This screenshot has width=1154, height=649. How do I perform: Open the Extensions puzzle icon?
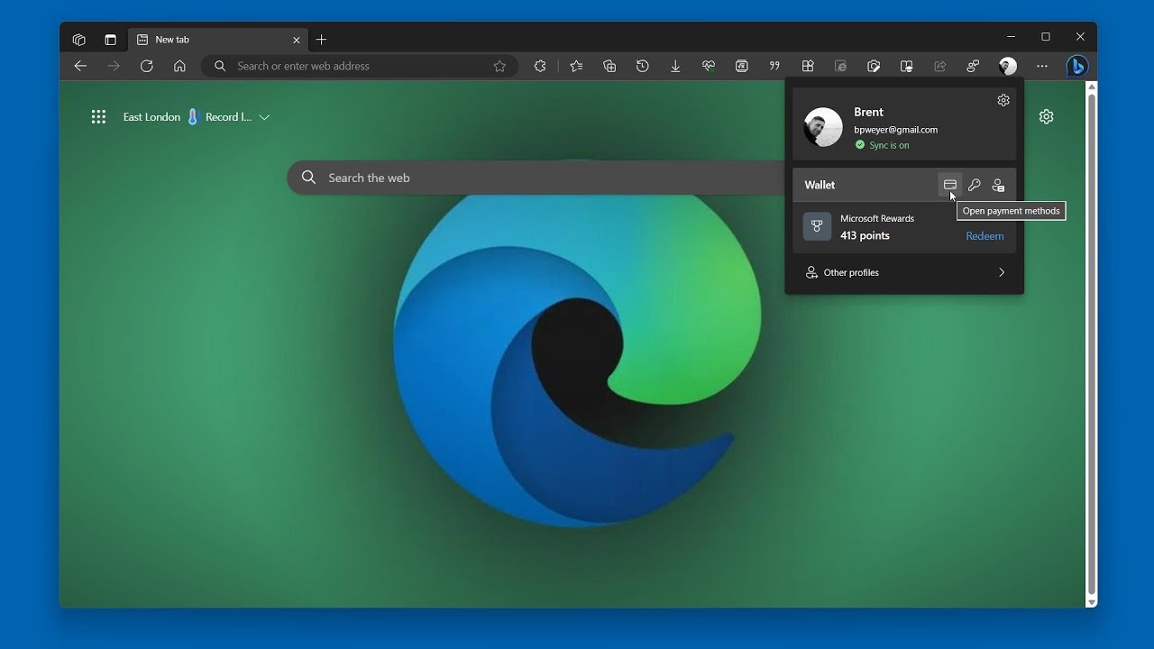pyautogui.click(x=540, y=66)
